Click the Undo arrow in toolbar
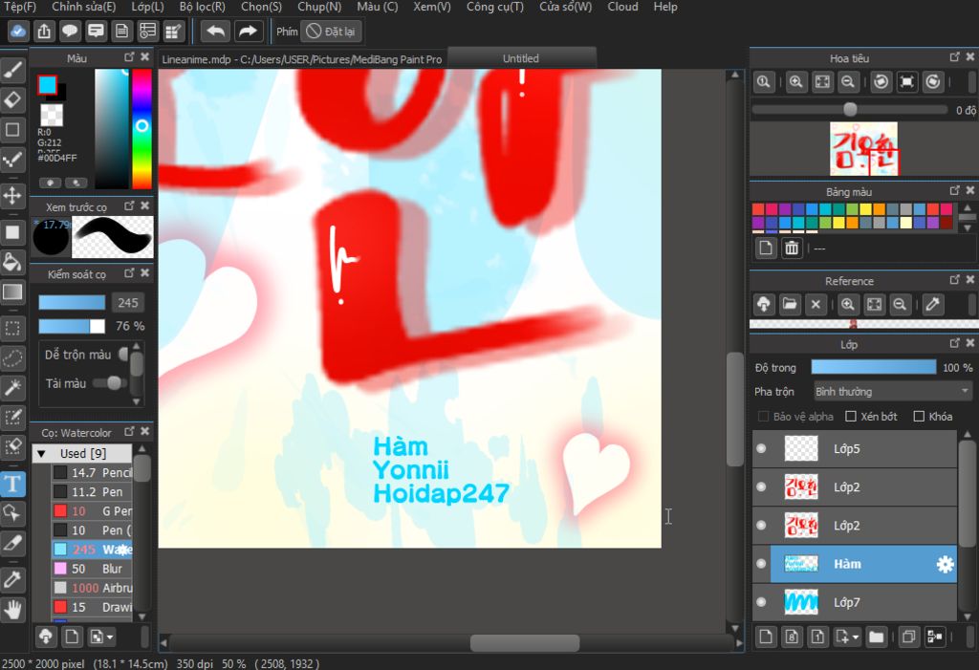Viewport: 979px width, 670px height. 215,32
